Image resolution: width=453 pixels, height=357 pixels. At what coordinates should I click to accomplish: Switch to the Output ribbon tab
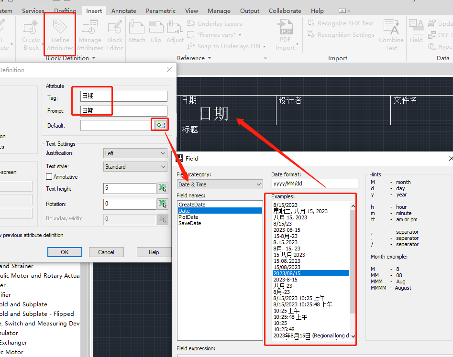pos(250,11)
